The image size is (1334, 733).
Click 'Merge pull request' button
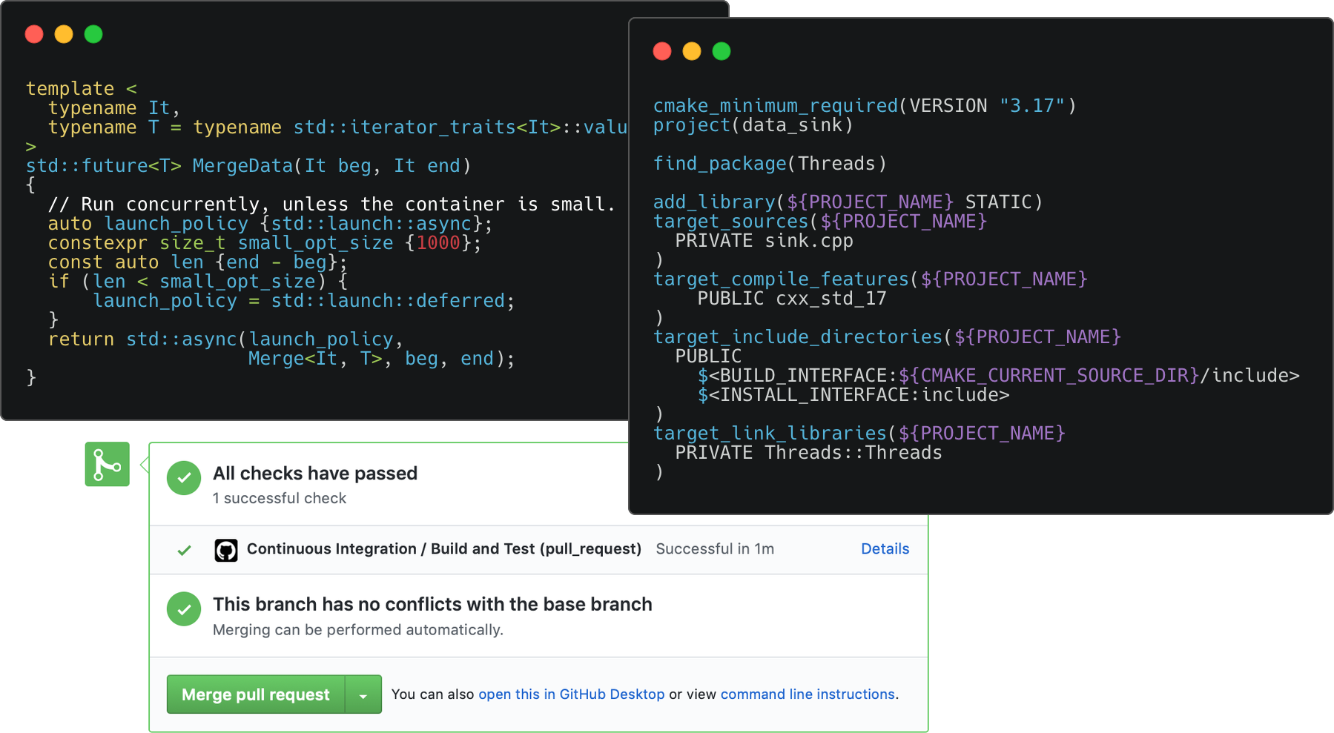pyautogui.click(x=255, y=694)
